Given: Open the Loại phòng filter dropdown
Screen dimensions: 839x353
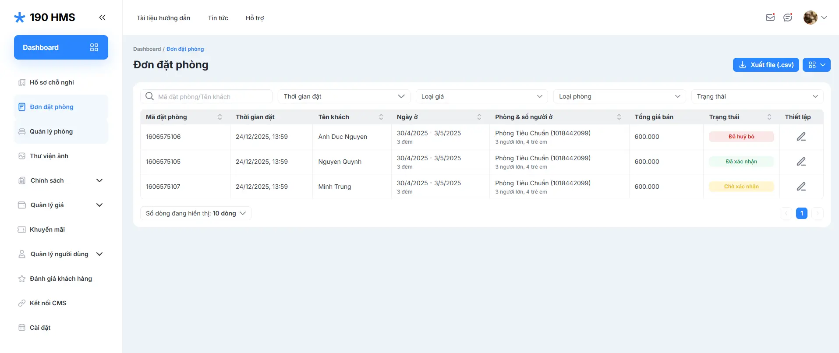Looking at the screenshot, I should point(619,96).
